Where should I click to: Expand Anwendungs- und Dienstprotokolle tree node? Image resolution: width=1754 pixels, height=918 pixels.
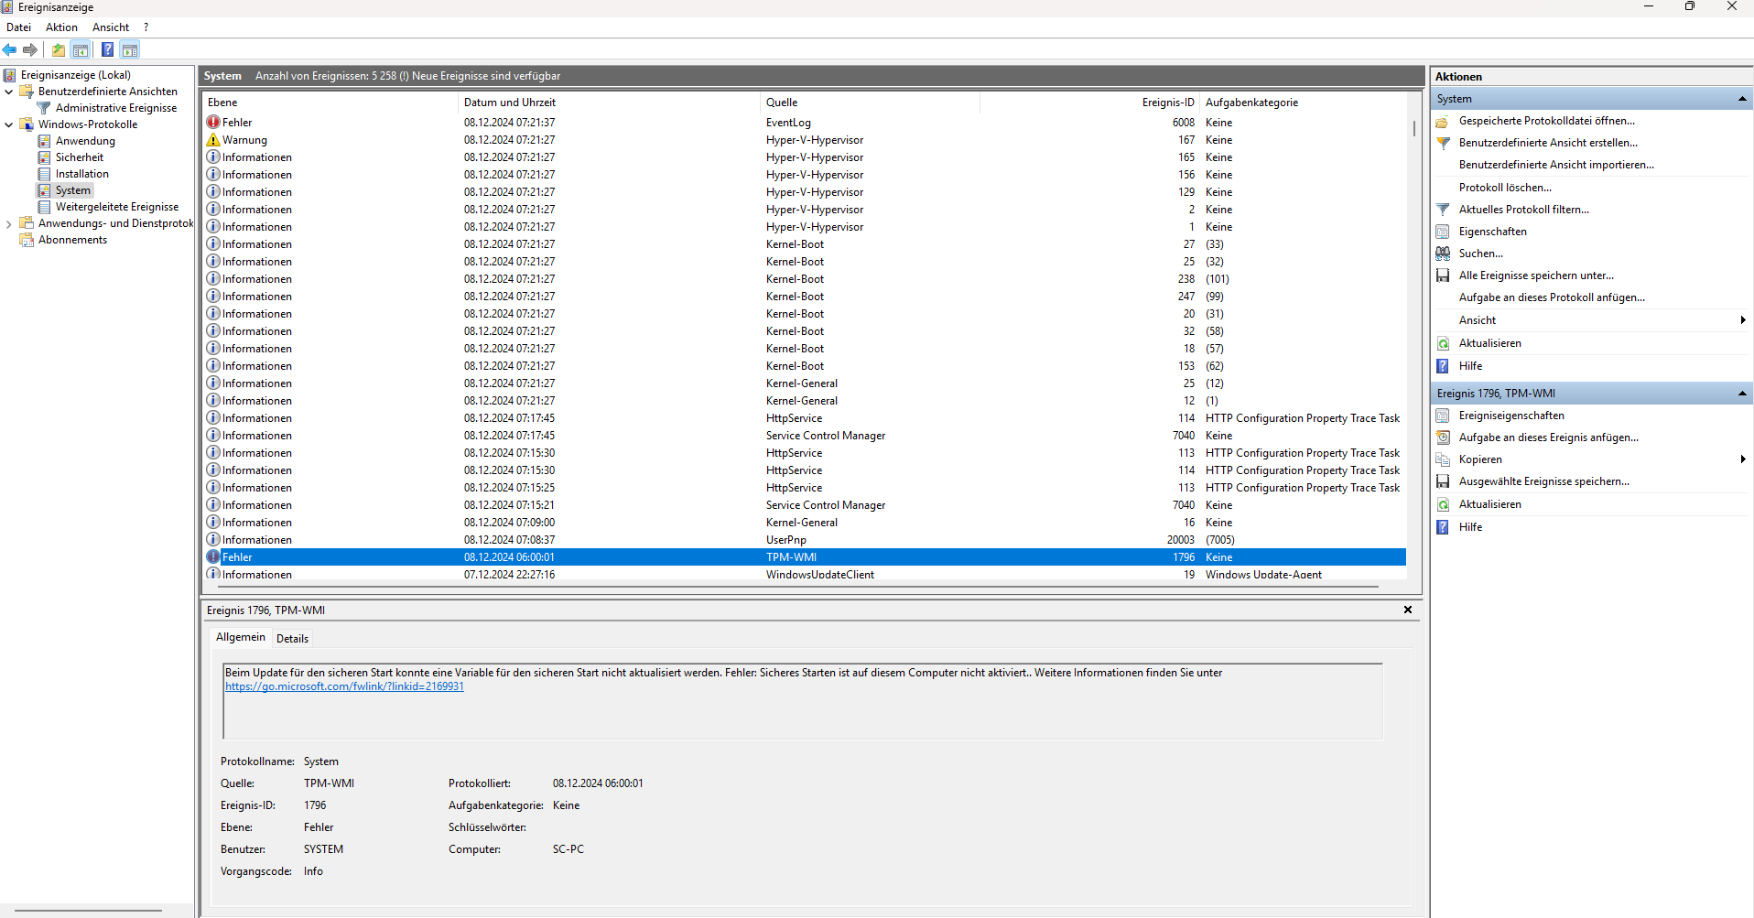(x=9, y=223)
